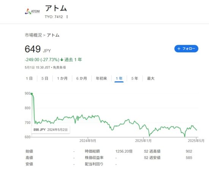Select the 1年 range tab
Viewport: 209px width, 172px height.
click(119, 79)
